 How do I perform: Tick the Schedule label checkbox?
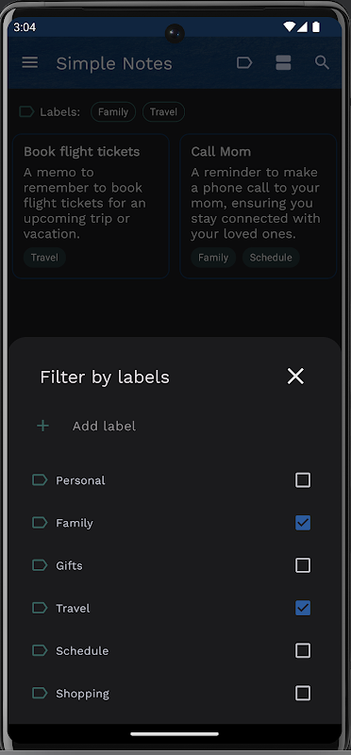point(303,650)
